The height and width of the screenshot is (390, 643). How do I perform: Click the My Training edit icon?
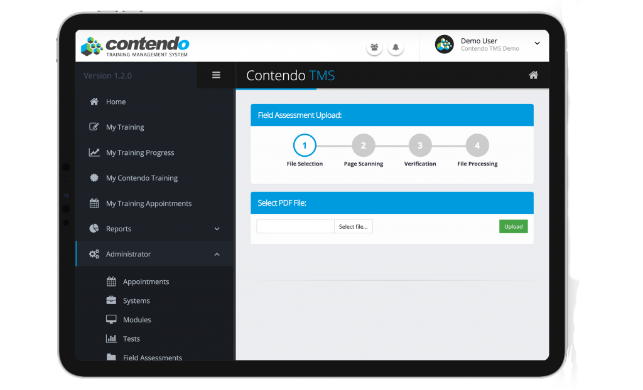click(x=94, y=127)
